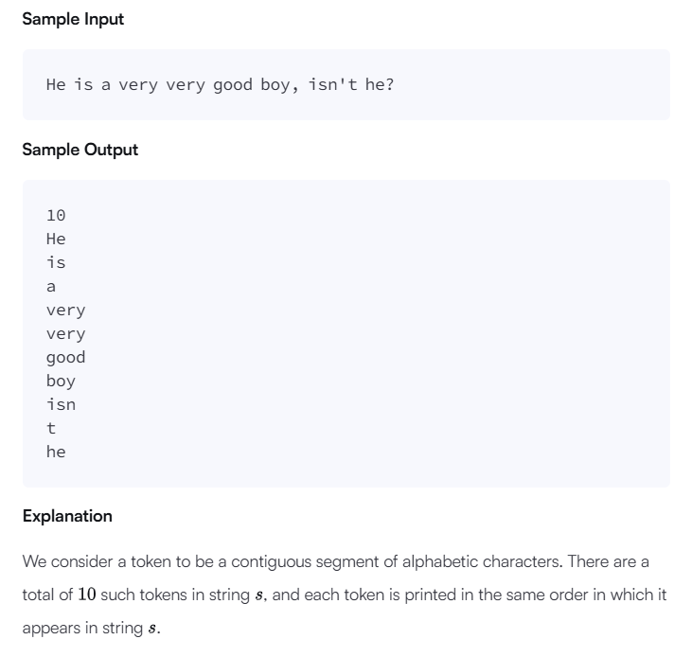Viewport: 692px width, 657px height.
Task: Click the "is" token line in the sample output
Action: (x=56, y=262)
